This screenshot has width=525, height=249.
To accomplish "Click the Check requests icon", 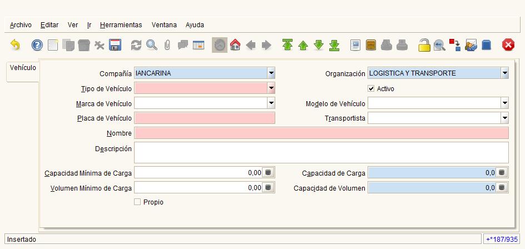I will (x=470, y=45).
